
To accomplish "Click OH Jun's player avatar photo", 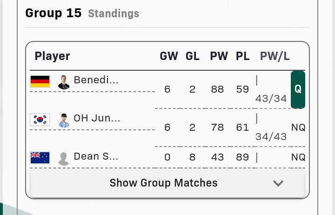I will point(64,120).
